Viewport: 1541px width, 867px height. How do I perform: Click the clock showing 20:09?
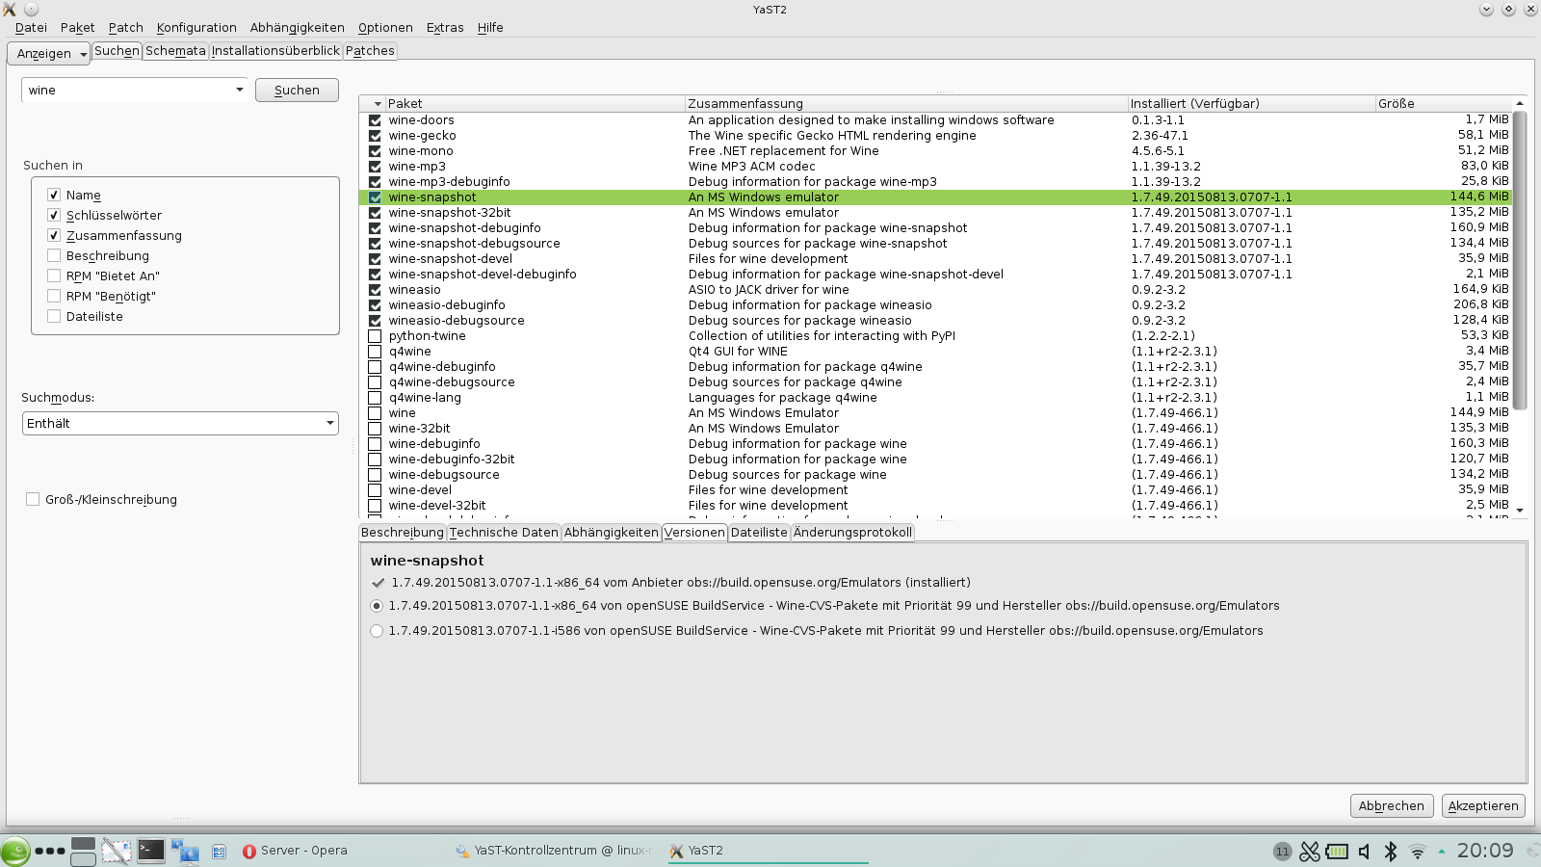[1485, 851]
